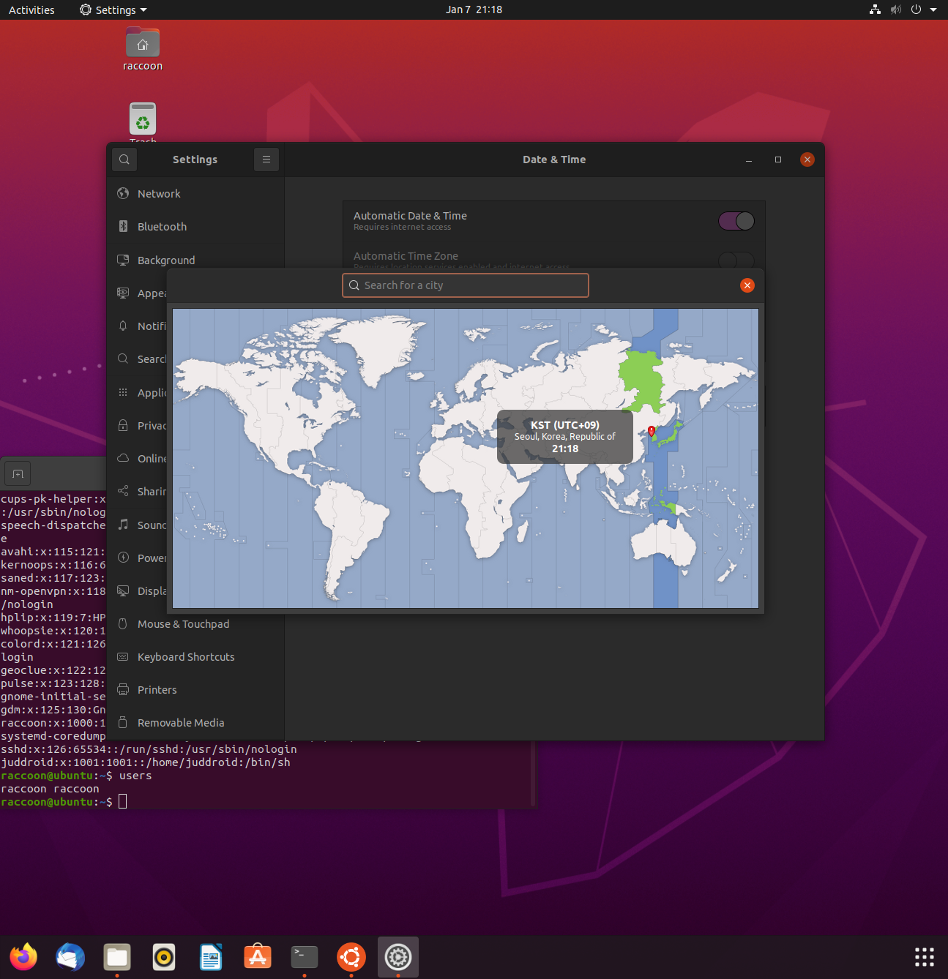Click Activities in the top bar
Viewport: 948px width, 979px height.
[31, 10]
